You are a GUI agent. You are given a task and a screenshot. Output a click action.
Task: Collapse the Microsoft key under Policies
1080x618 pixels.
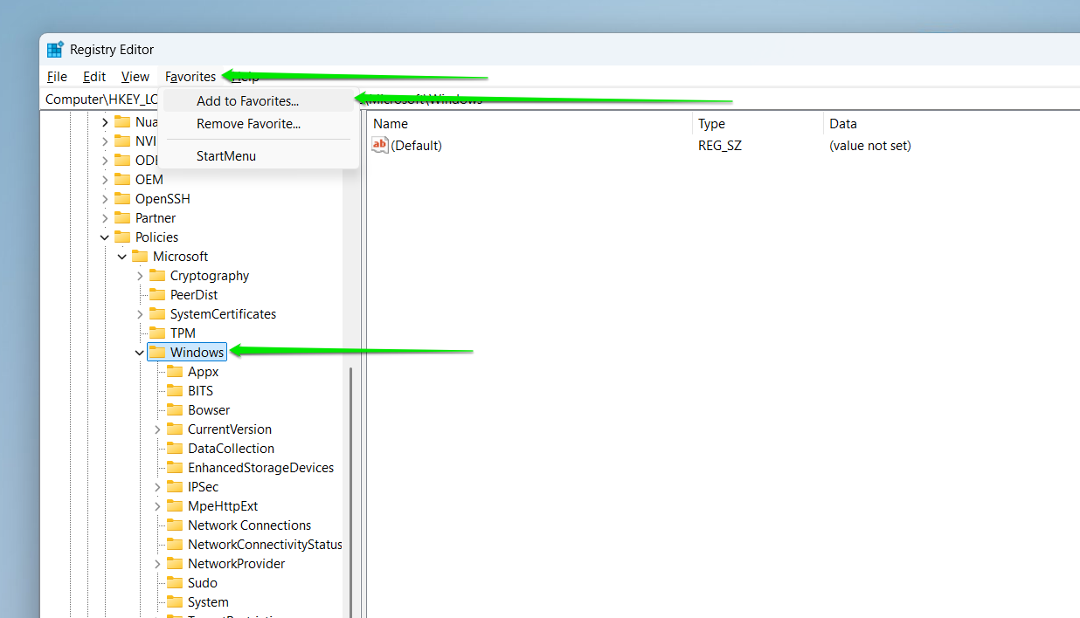pos(122,257)
